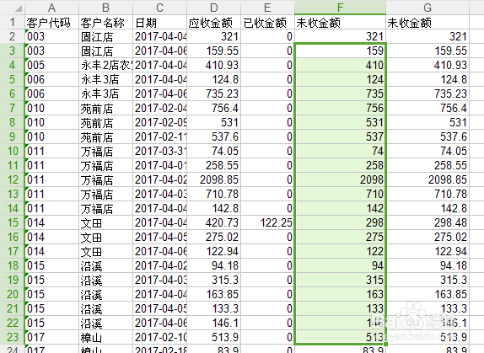Screen dimensions: 484x353
Task: Click cell G12 showing 2098.85
Action: point(428,179)
